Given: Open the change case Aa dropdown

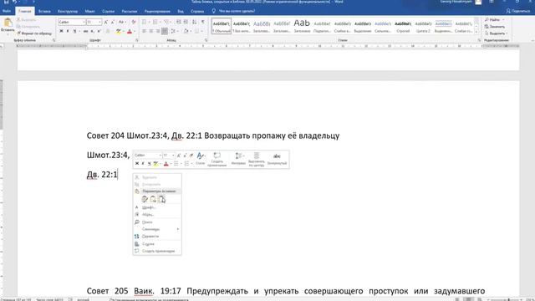Looking at the screenshot, I should tap(121, 23).
